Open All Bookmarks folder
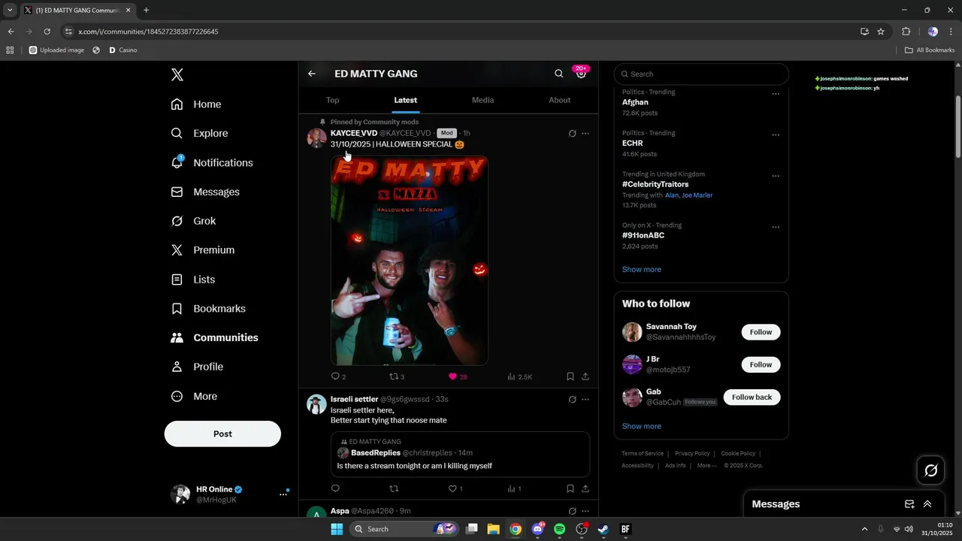This screenshot has width=962, height=541. coord(930,50)
